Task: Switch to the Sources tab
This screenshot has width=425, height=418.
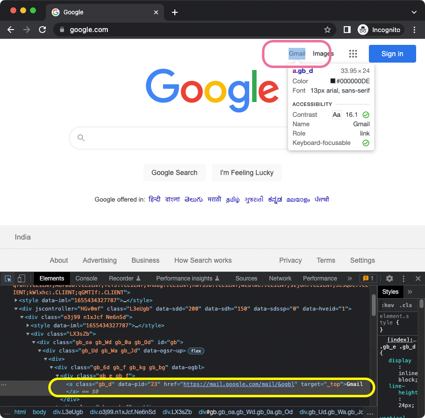Action: click(x=246, y=279)
